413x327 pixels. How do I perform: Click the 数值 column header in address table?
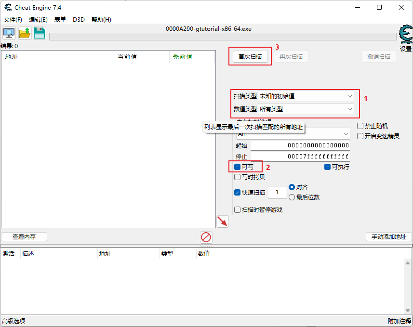[x=204, y=253]
